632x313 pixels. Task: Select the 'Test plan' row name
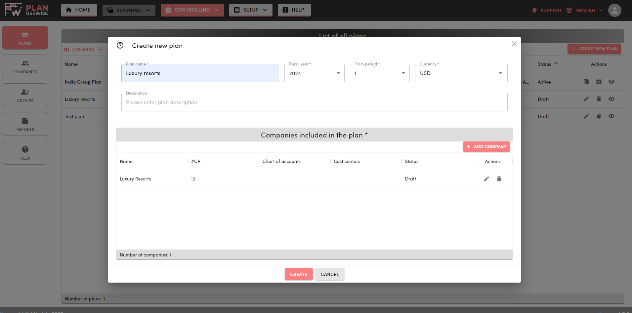coord(74,116)
